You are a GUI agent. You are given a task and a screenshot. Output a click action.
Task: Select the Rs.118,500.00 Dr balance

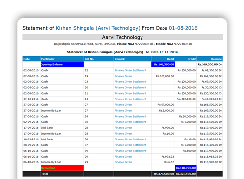[211, 122]
